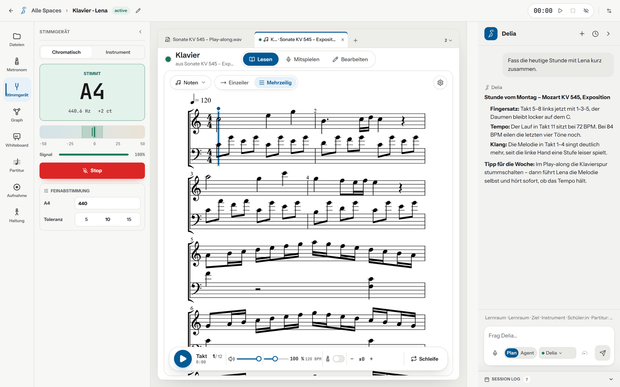The height and width of the screenshot is (387, 620).
Task: Switch to Bearbeiten mode
Action: tap(350, 59)
